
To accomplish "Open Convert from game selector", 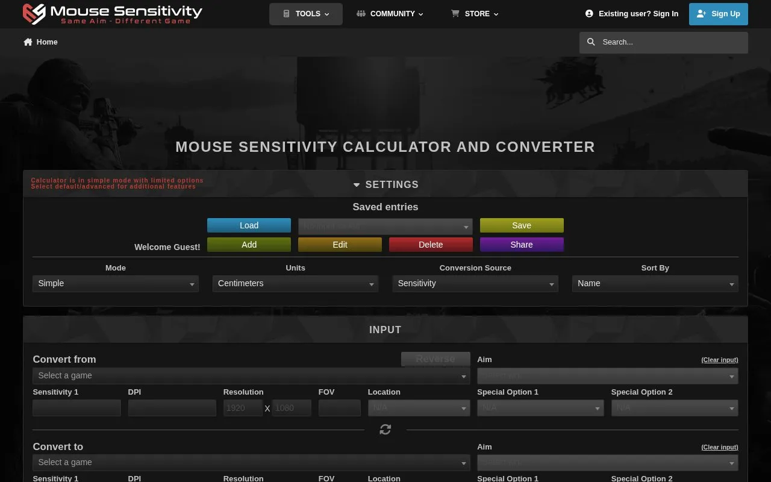I will coord(251,376).
